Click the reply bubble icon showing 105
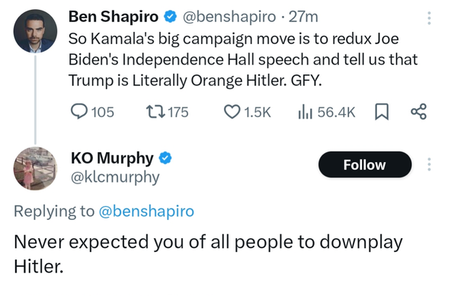Image resolution: width=451 pixels, height=296 pixels. pos(79,112)
